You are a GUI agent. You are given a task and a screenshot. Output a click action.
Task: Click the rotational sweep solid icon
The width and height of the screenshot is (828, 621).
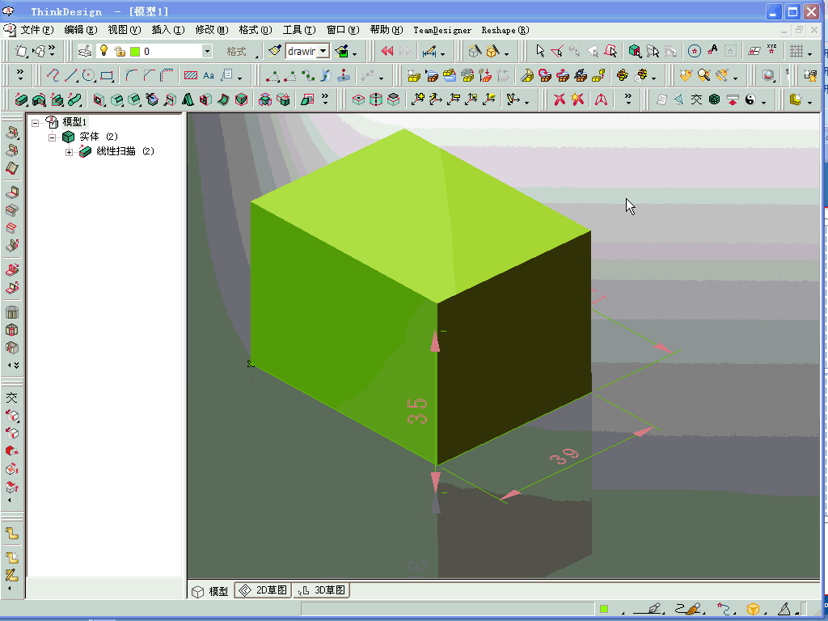(x=39, y=99)
